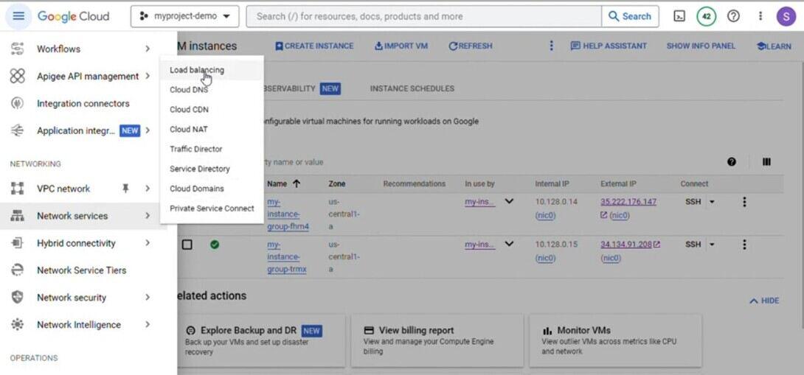
Task: Click the Create Instance button
Action: [314, 46]
